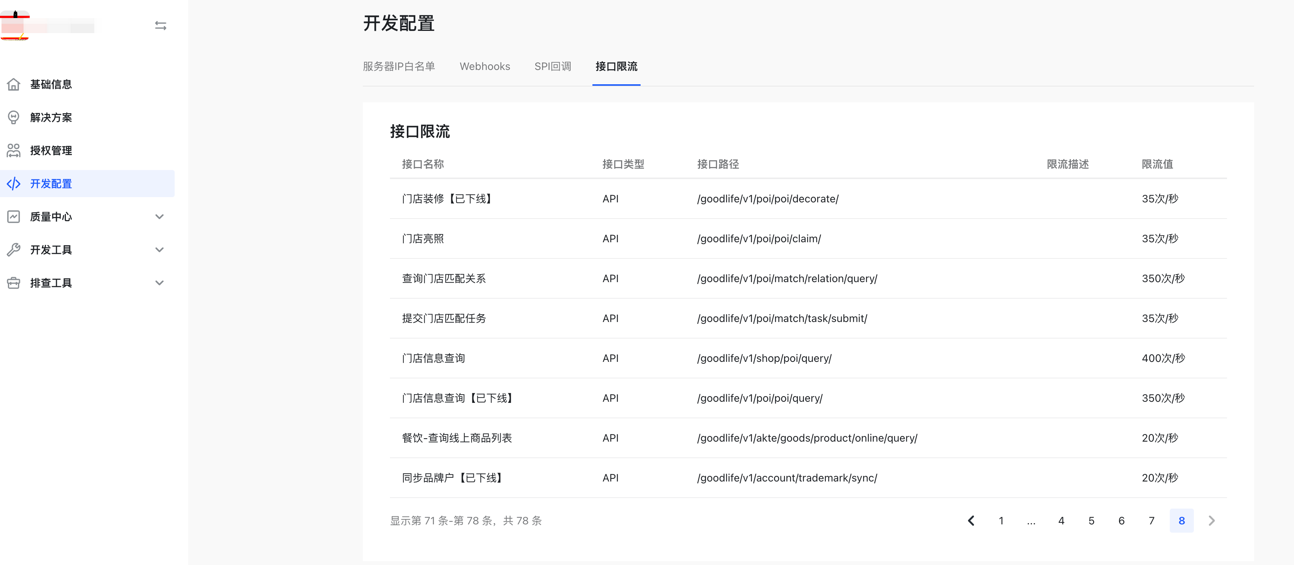Viewport: 1294px width, 565px height.
Task: Click the code brackets icon beside 开发配置
Action: pos(14,184)
